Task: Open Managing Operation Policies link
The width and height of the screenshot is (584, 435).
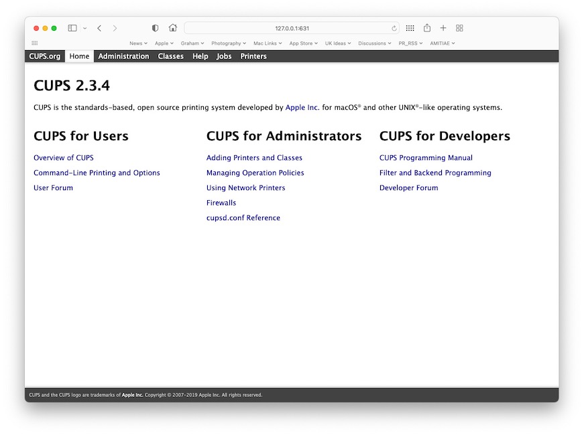Action: pyautogui.click(x=255, y=173)
